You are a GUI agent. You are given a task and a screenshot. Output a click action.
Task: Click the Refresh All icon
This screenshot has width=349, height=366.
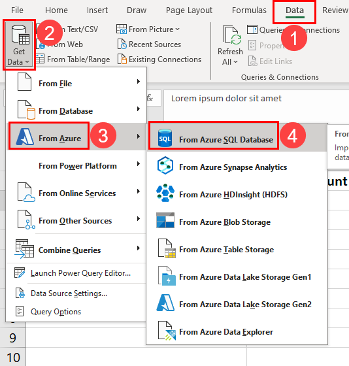(x=232, y=35)
